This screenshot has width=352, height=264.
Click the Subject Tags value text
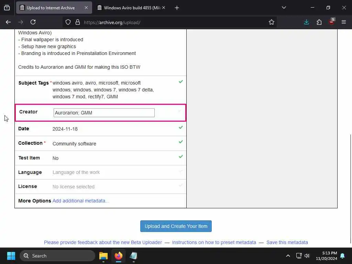(103, 90)
